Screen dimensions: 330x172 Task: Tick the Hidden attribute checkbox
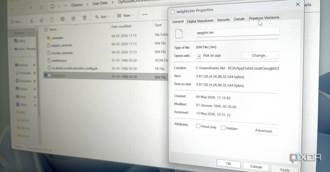pos(223,128)
